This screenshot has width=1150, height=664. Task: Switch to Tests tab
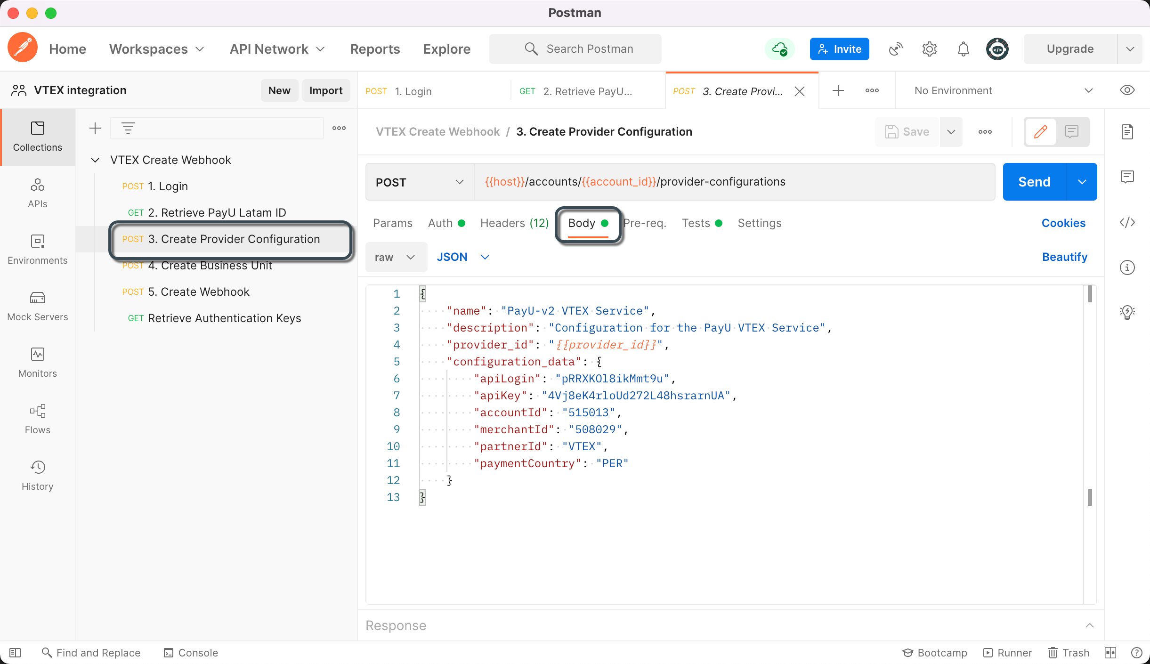(702, 223)
